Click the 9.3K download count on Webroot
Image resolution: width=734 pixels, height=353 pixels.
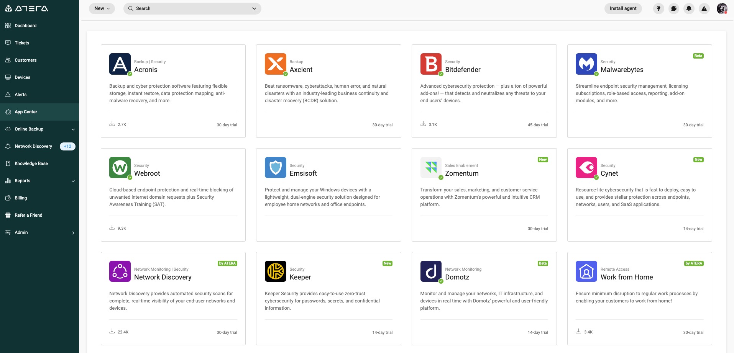click(x=122, y=228)
